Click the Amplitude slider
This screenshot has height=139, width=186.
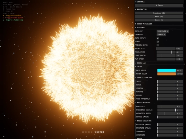(x=166, y=106)
